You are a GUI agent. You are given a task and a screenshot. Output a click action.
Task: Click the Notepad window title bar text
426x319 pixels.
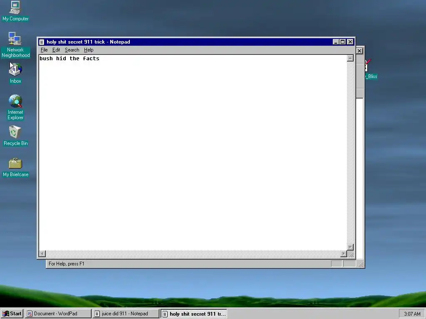(x=88, y=42)
